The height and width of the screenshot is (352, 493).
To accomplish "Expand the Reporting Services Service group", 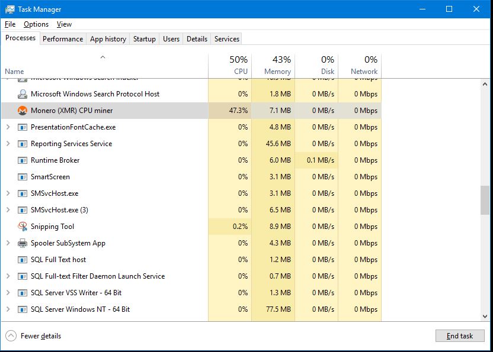I will click(8, 144).
